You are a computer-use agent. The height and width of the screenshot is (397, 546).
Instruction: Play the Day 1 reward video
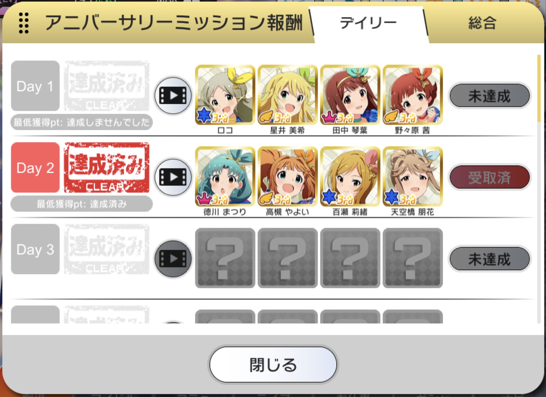coord(173,96)
